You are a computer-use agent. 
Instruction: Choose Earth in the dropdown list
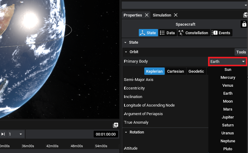pyautogui.click(x=228, y=93)
